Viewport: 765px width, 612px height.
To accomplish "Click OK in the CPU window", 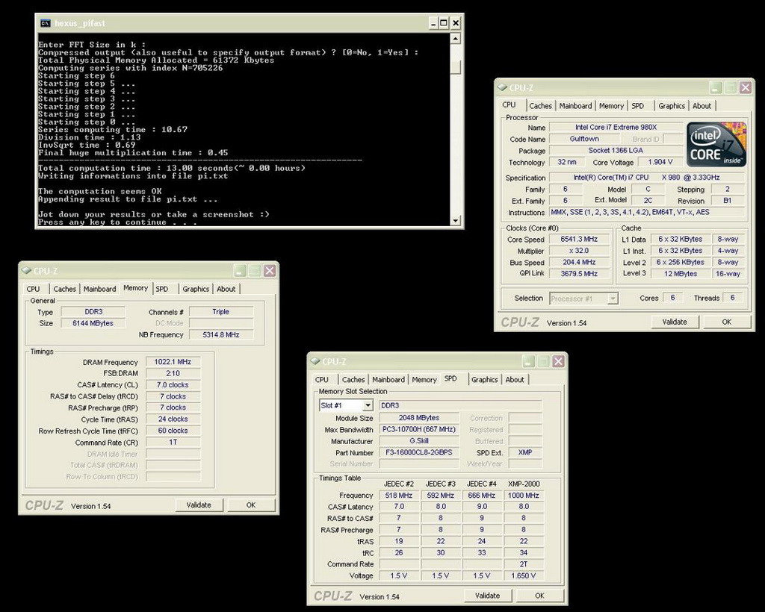I will tap(726, 322).
